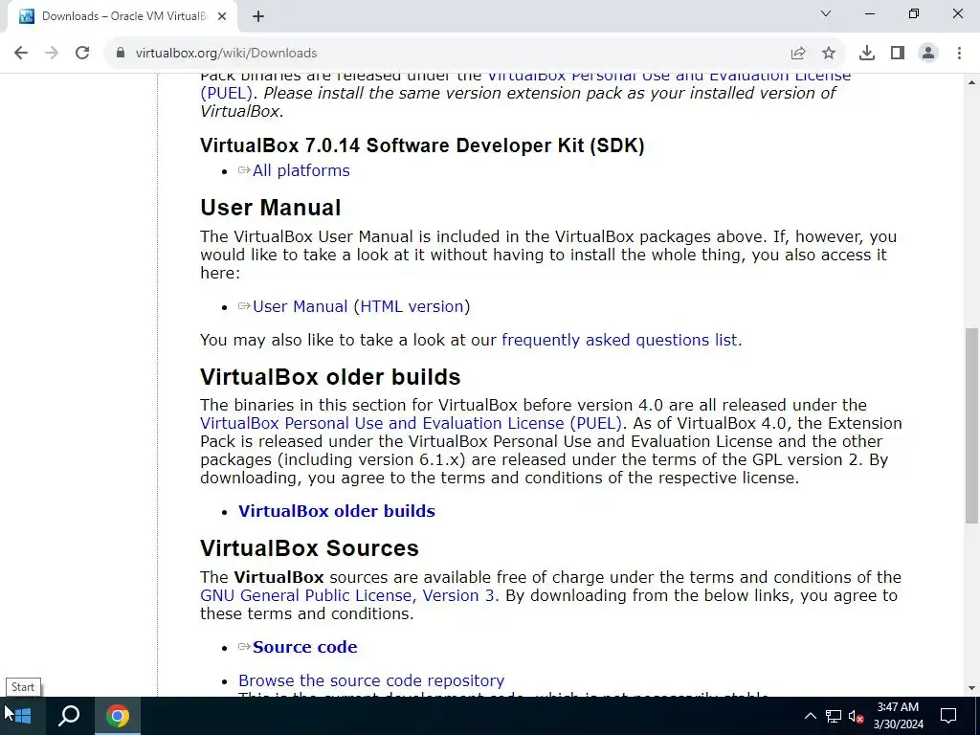Screen dimensions: 980x735
Task: Toggle the Chrome side panel
Action: click(x=898, y=54)
